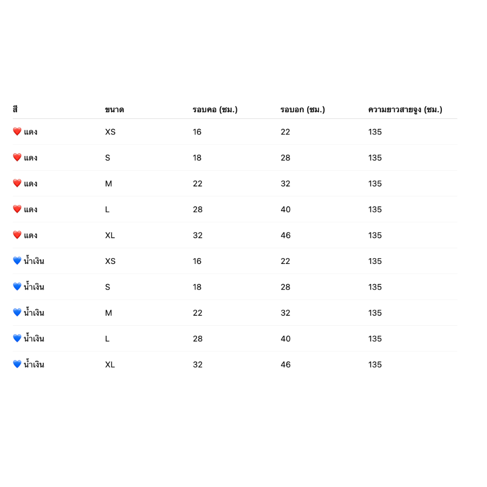Click the ขนาด column header
Viewport: 487px width, 487px height.
(114, 110)
